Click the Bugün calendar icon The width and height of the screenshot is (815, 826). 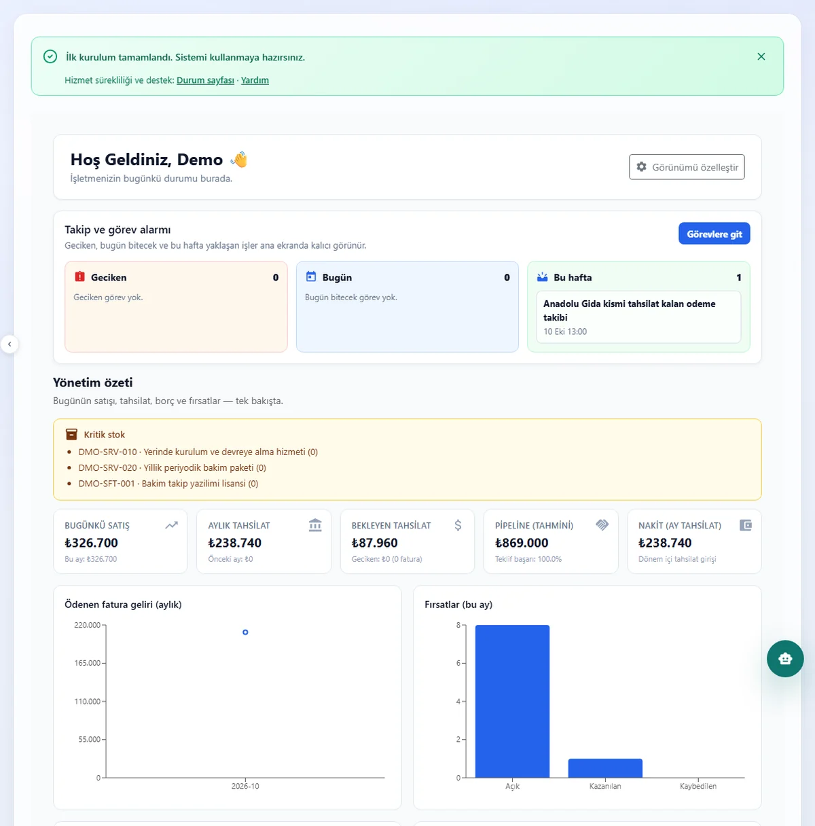311,276
